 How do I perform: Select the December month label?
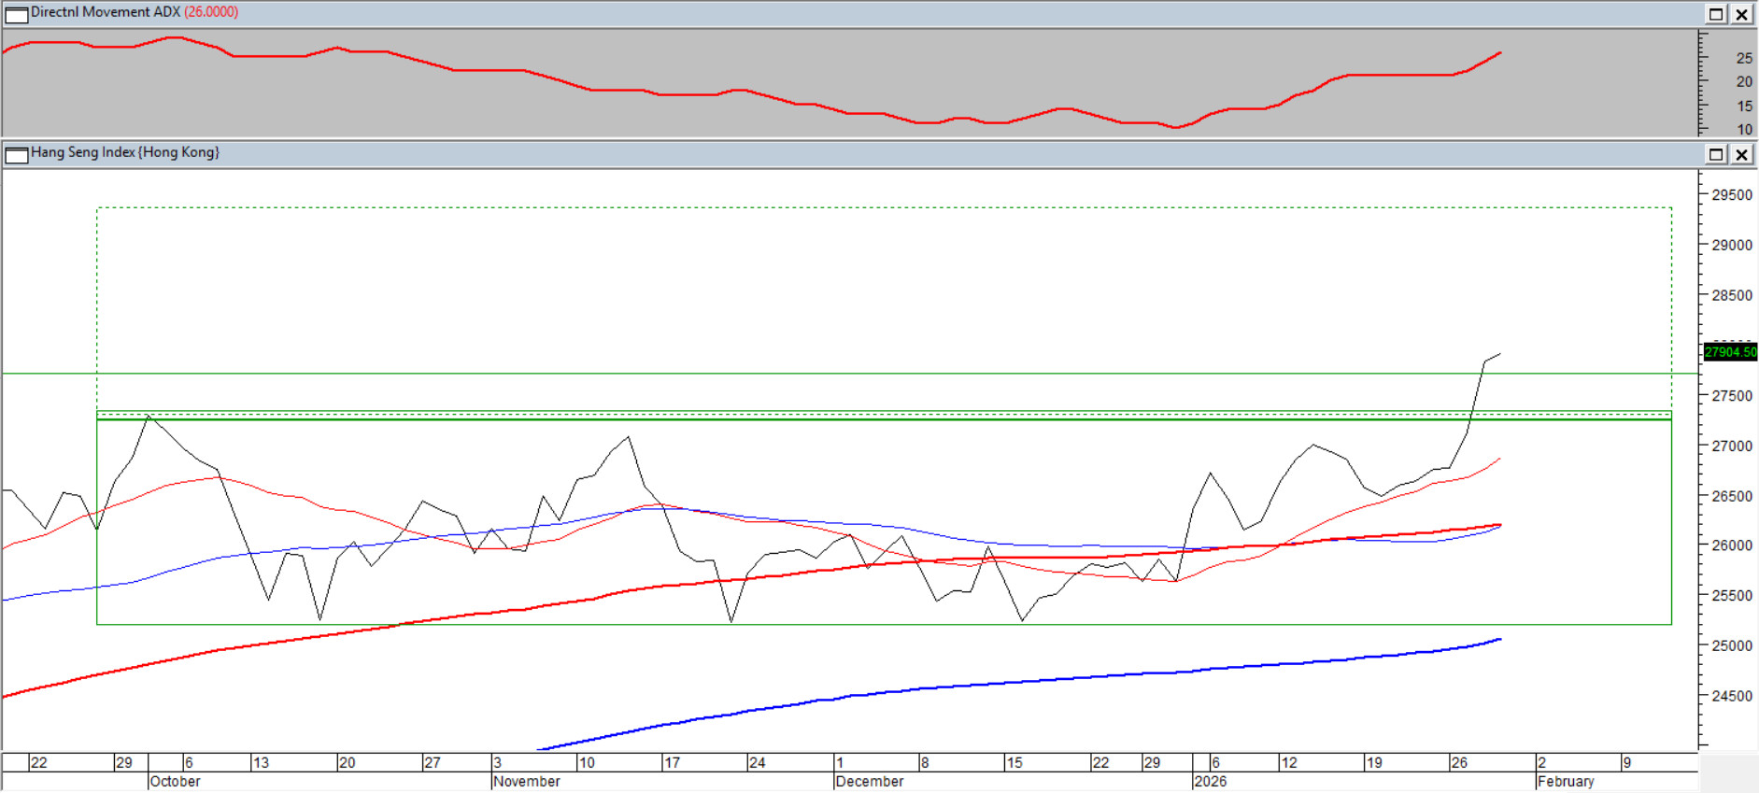coord(870,782)
